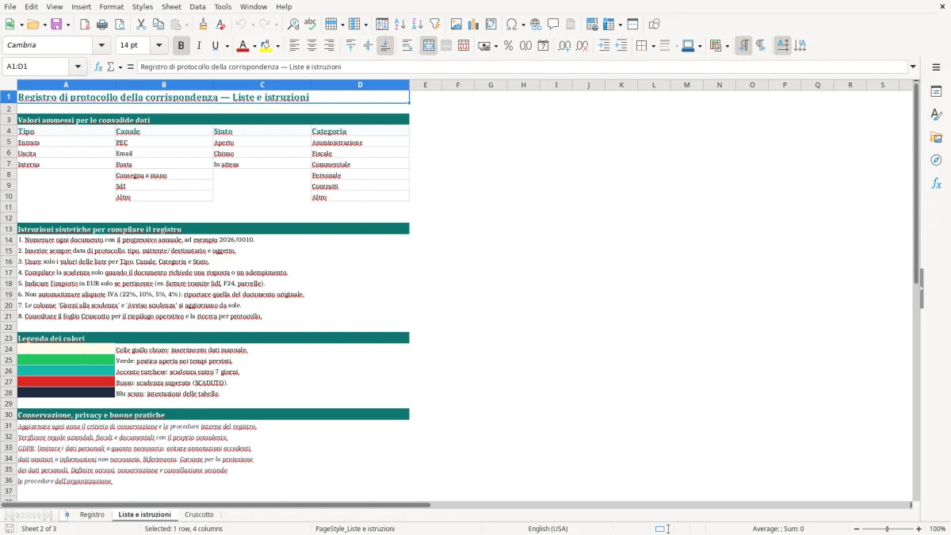Screen dimensions: 951x535
Task: Toggle Italic formatting
Action: coord(199,46)
